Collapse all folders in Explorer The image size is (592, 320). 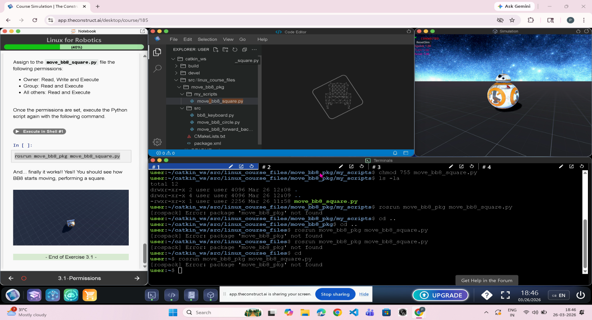[245, 50]
